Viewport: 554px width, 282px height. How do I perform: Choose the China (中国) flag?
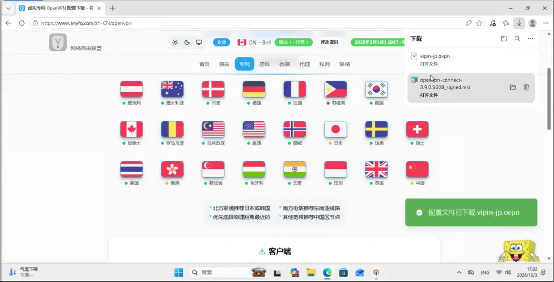(x=418, y=169)
